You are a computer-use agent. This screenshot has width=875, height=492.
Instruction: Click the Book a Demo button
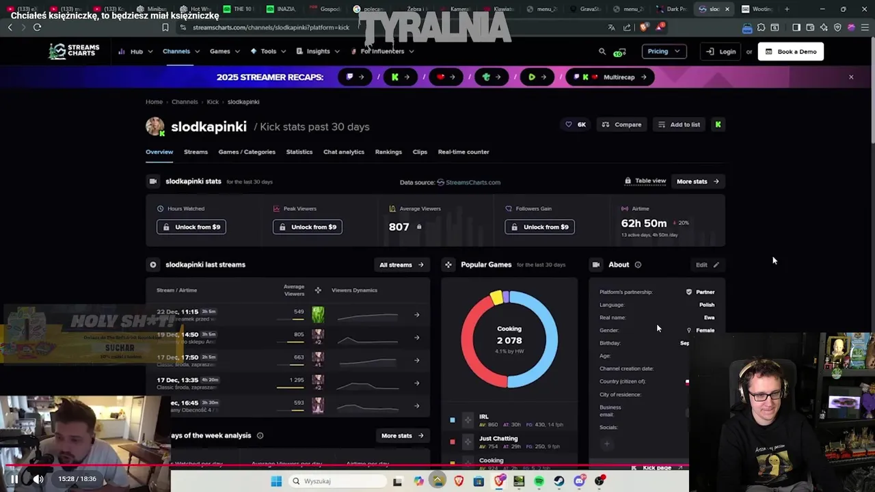coord(791,51)
